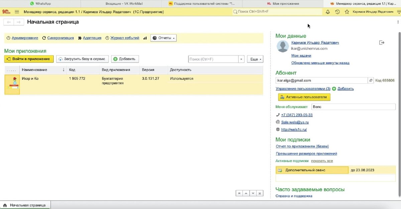Viewport: 401px width, 209px height.
Task: Open http://wels1c.ru/ website link
Action: click(294, 129)
